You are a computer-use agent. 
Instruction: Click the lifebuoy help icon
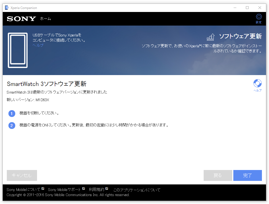tap(257, 83)
